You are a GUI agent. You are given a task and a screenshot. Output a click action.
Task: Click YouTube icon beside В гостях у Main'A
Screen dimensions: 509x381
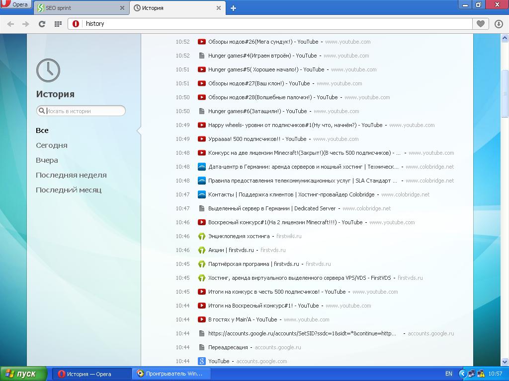point(202,320)
